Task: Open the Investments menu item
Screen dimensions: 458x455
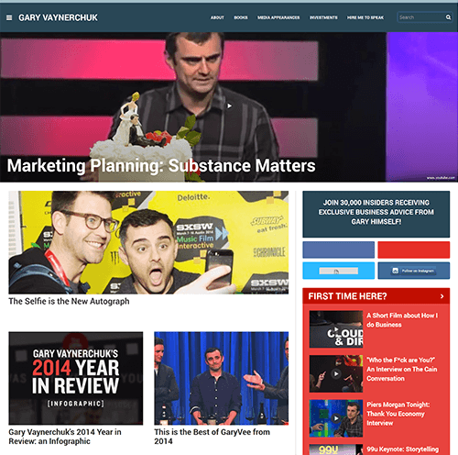Action: [x=323, y=17]
